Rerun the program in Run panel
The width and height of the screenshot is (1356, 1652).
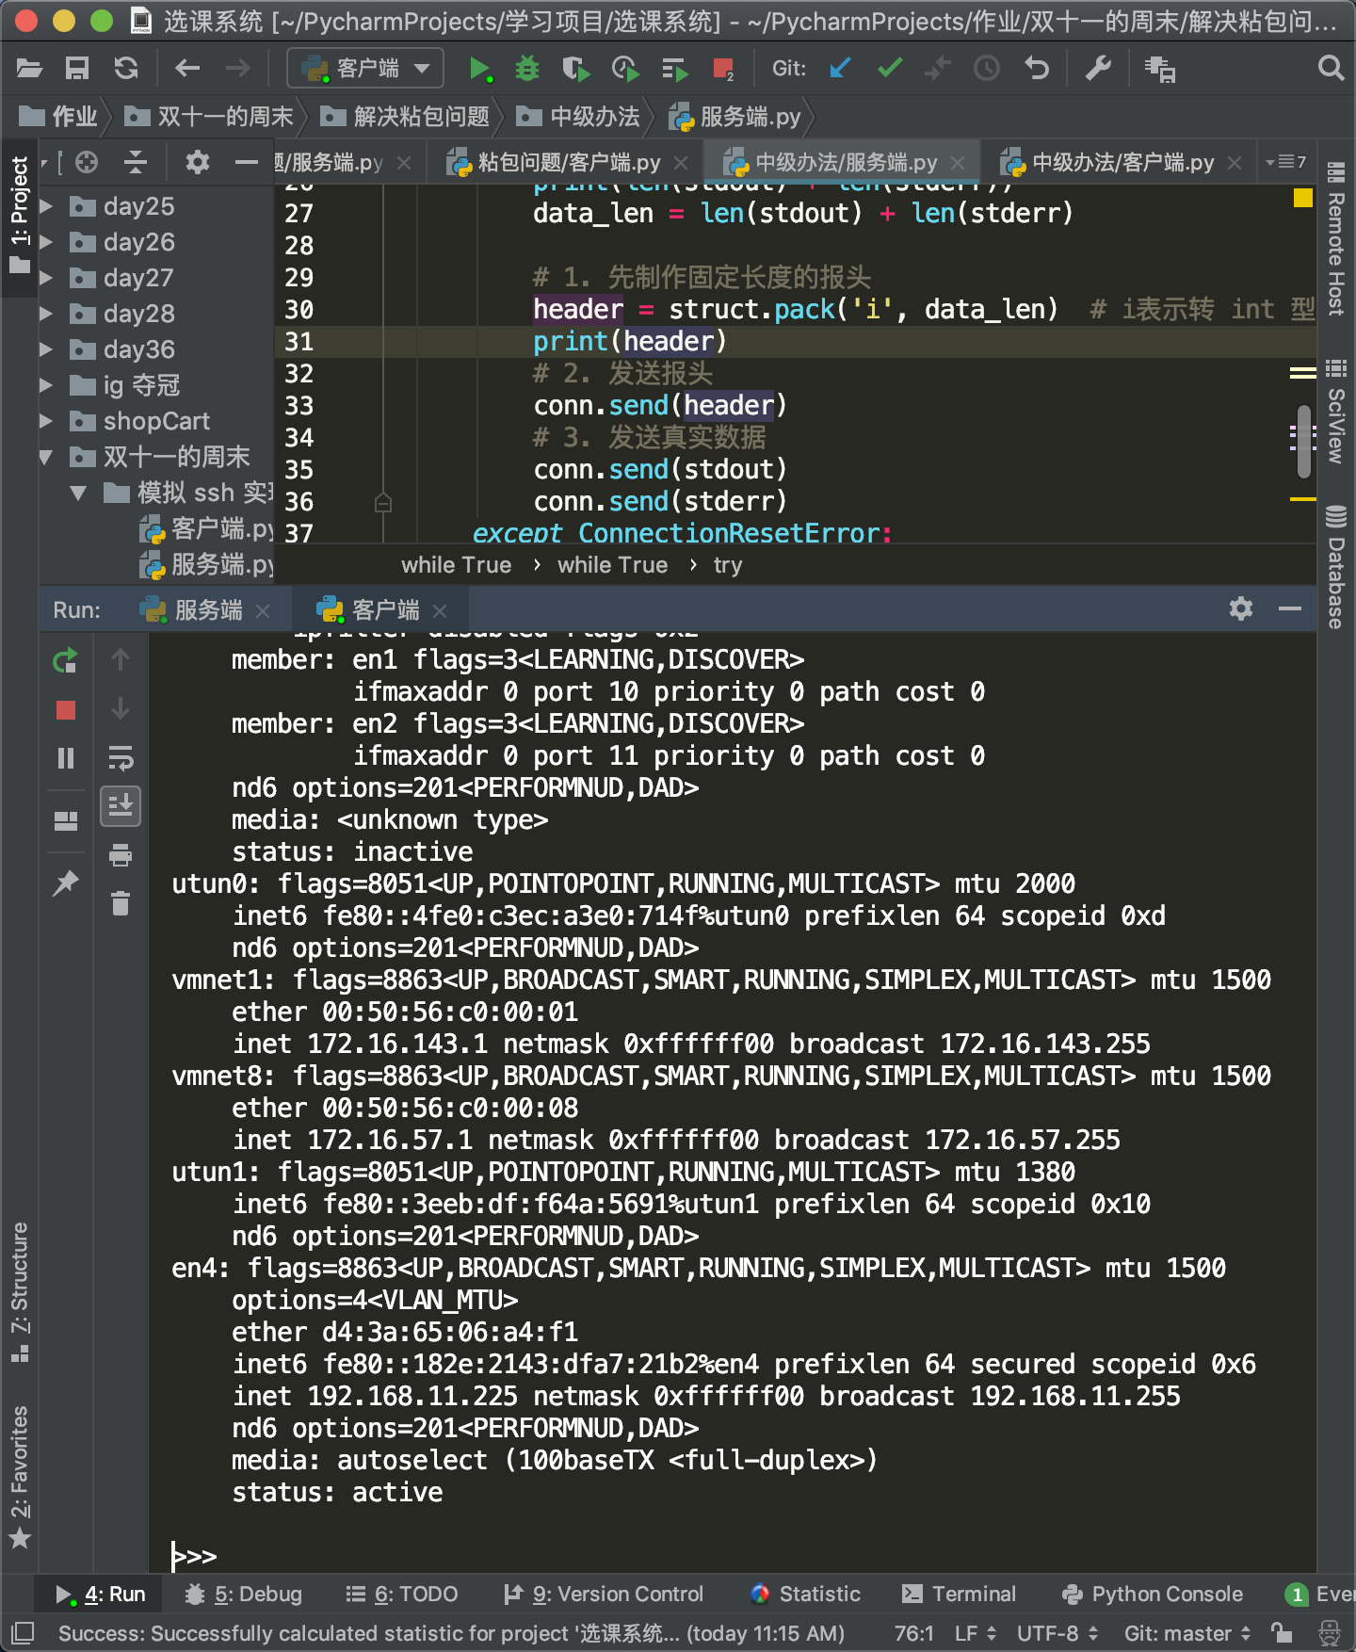point(65,661)
